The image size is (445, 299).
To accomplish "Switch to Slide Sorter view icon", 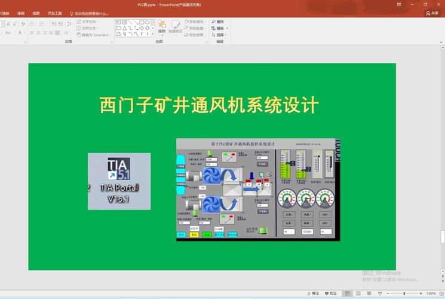I will coord(358,293).
